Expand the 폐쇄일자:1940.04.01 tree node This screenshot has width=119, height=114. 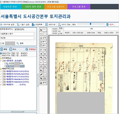point(1,82)
